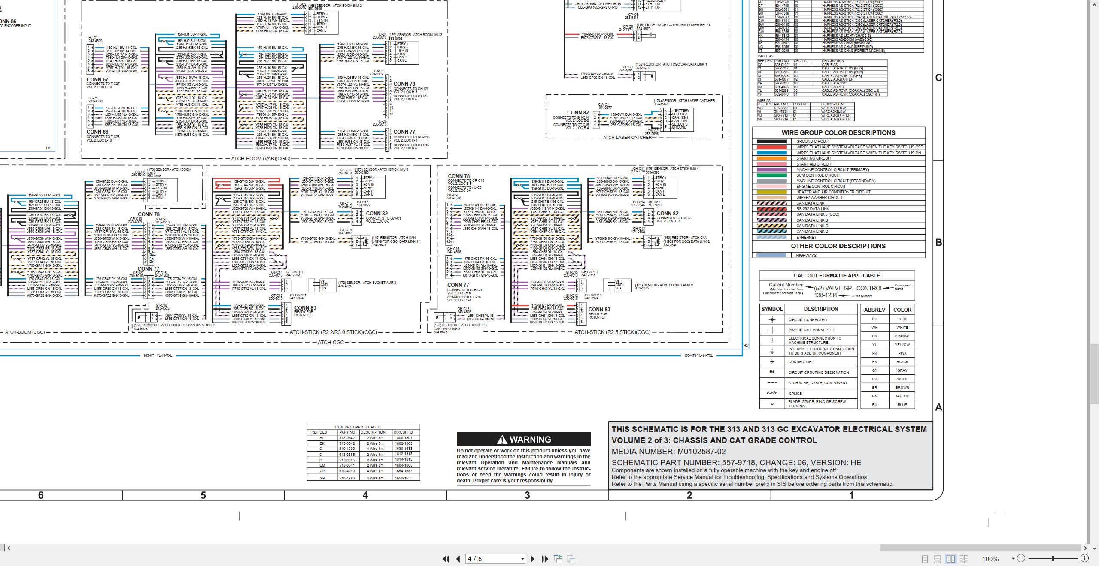Click the CALLOUT FORMAT IF APPLICABLE heading
The image size is (1099, 566).
pyautogui.click(x=837, y=276)
